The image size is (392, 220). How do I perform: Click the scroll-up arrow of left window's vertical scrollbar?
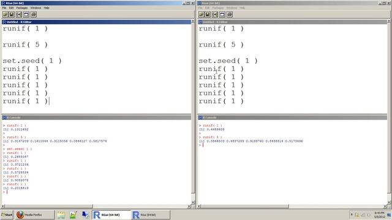point(193,21)
